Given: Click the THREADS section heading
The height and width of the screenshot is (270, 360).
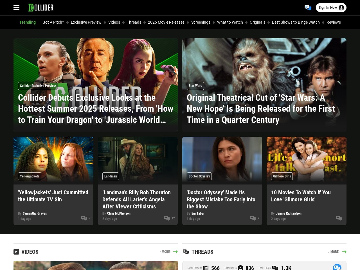Looking at the screenshot, I should [202, 252].
